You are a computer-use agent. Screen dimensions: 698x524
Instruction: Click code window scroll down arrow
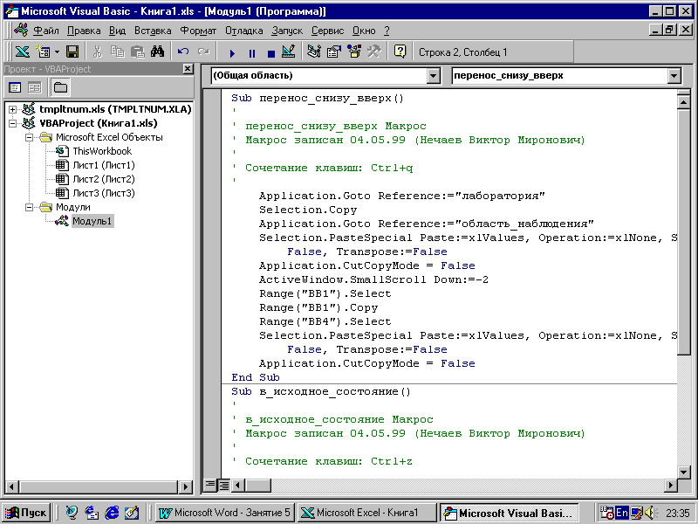click(683, 472)
